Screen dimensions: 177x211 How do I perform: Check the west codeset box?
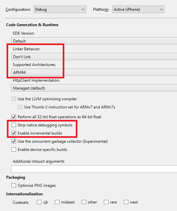pos(126,202)
